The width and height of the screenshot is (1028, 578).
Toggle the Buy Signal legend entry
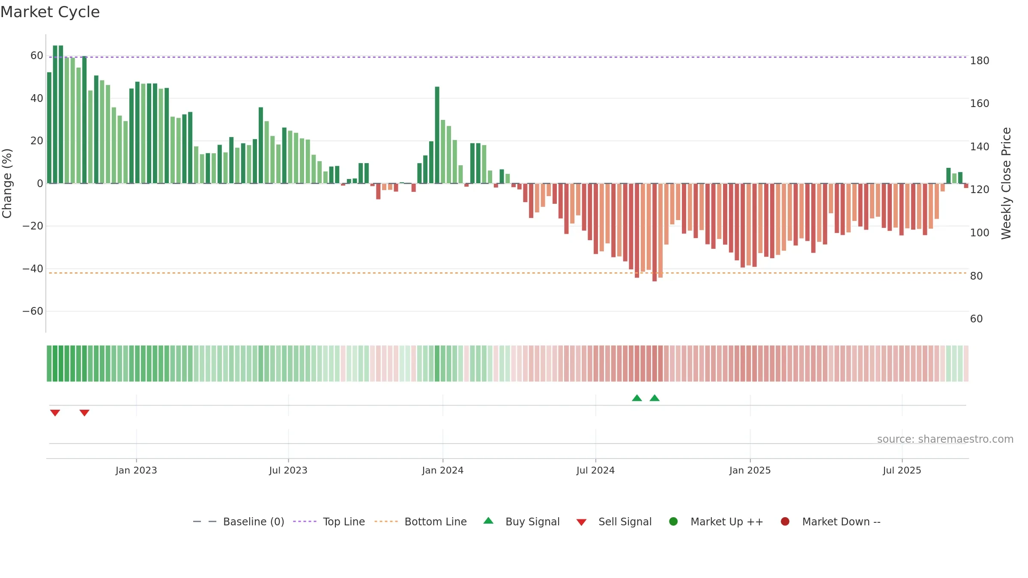521,521
